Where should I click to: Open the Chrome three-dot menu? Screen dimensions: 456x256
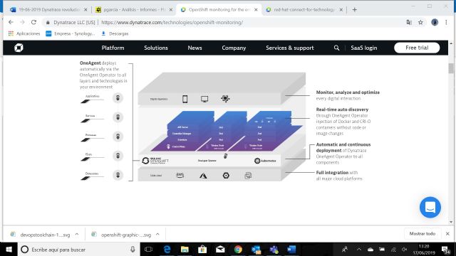pos(446,22)
